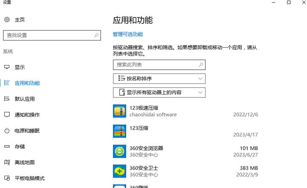Open the 按名称排序 sort dropdown
Screen dimensions: 307x188
pos(159,79)
